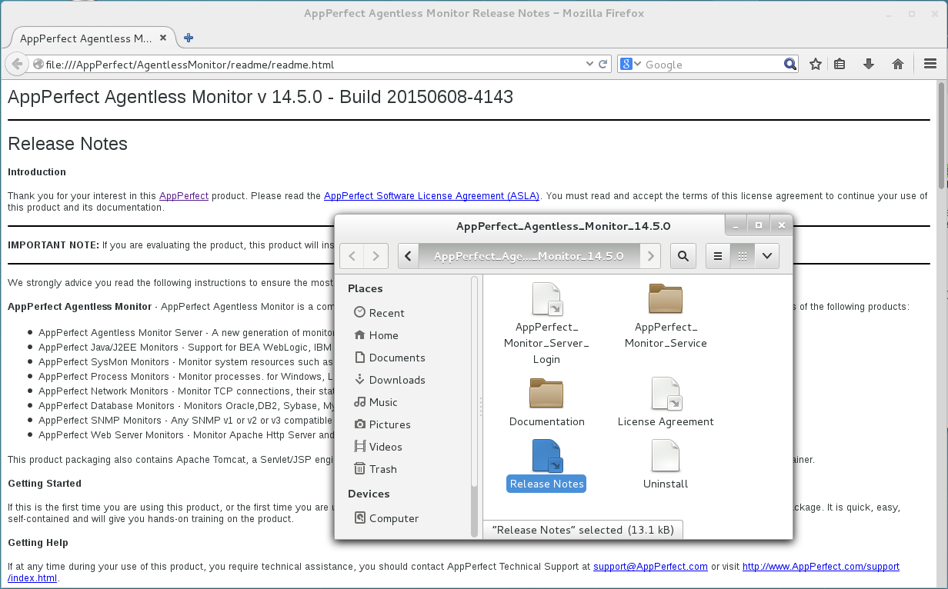948x589 pixels.
Task: Select the Uninstall file icon
Action: (x=666, y=455)
